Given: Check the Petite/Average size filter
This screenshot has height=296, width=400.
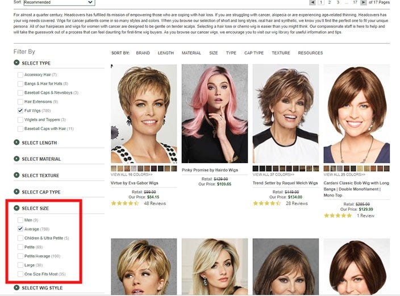Looking at the screenshot, I should point(20,256).
